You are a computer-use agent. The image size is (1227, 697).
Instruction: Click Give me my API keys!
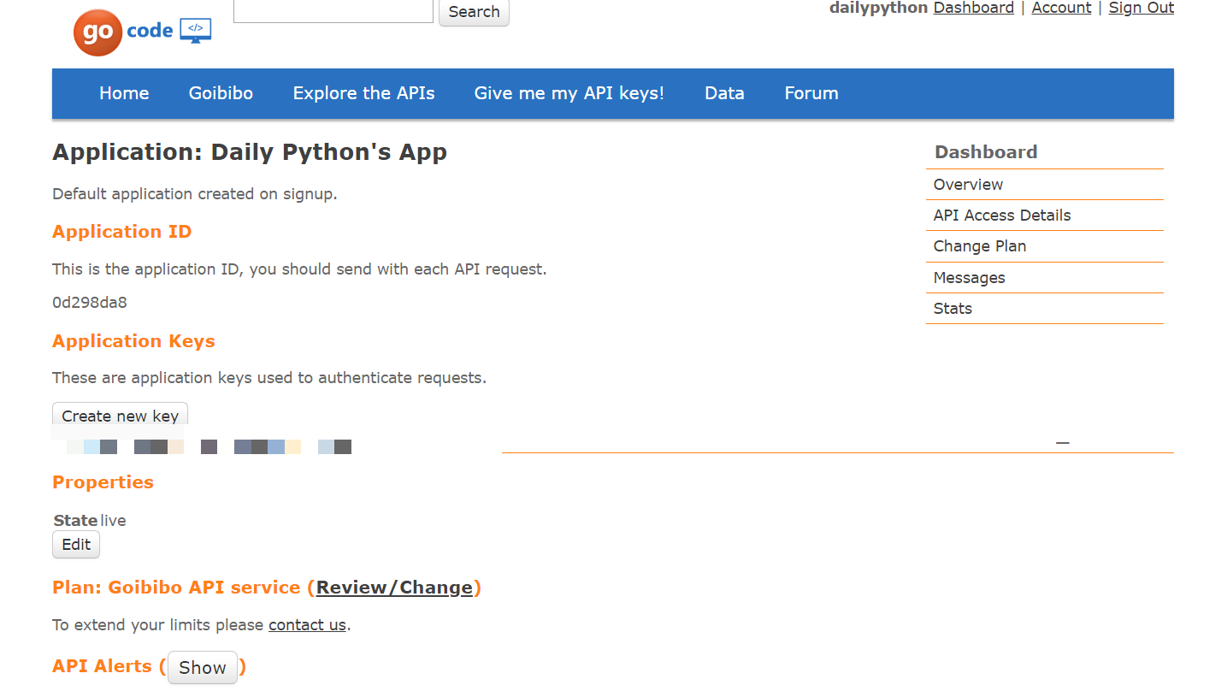[x=569, y=93]
